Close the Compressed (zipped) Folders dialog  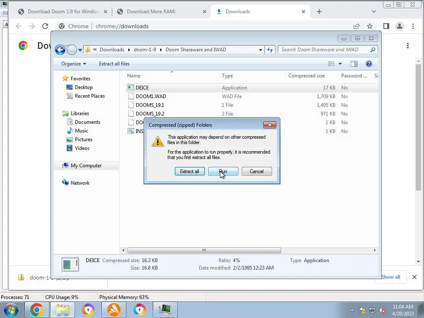tap(270, 125)
